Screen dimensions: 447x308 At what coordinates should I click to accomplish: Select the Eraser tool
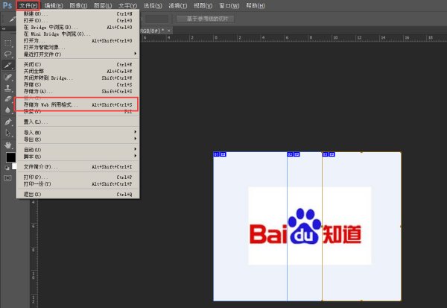tap(8, 99)
